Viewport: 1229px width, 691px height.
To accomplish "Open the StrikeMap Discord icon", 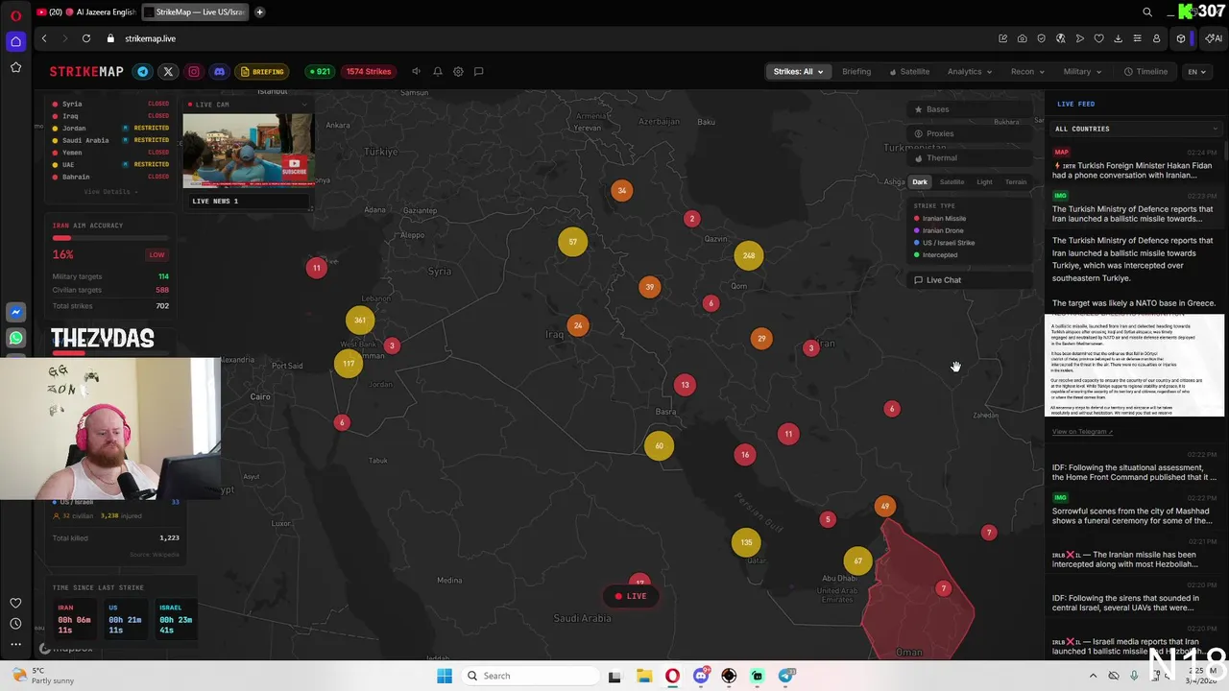I will click(x=220, y=71).
